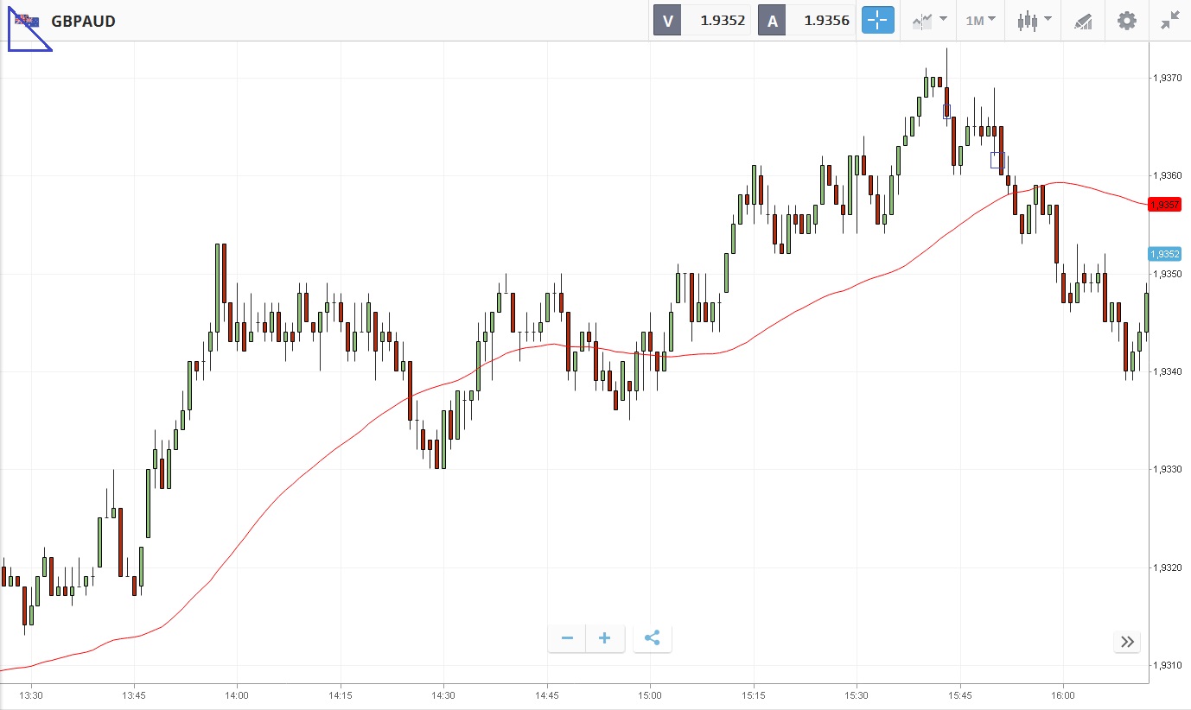The height and width of the screenshot is (710, 1191).
Task: Click the share chart icon
Action: pyautogui.click(x=653, y=638)
